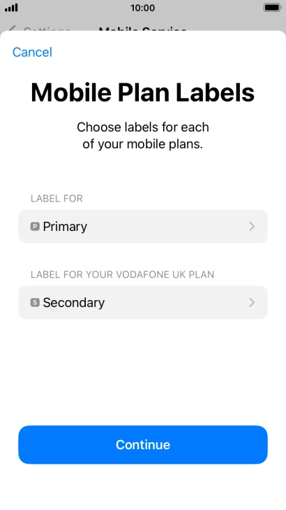286x510 pixels.
Task: Click the gray P badge icon
Action: (35, 227)
